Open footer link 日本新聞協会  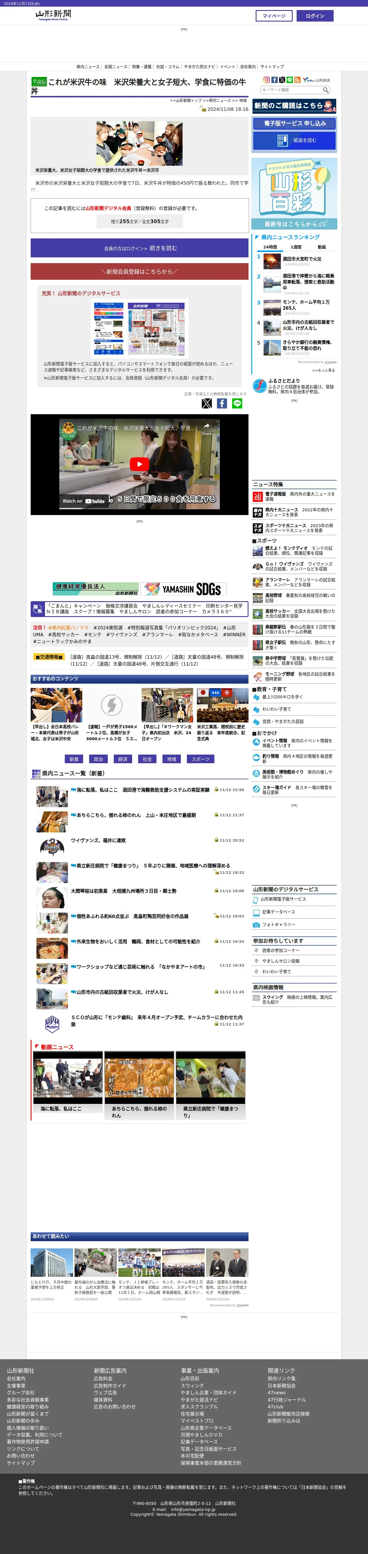(x=281, y=1386)
